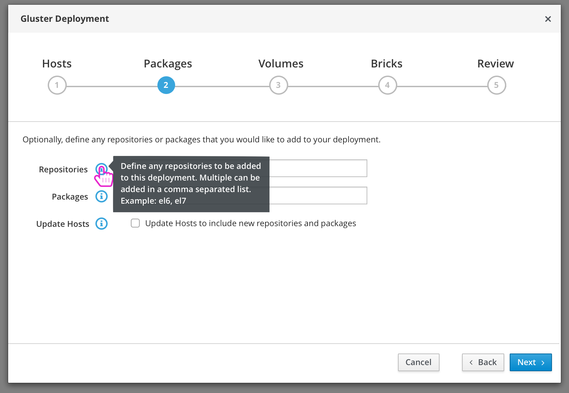
Task: Click the Repositories info icon
Action: coord(101,169)
